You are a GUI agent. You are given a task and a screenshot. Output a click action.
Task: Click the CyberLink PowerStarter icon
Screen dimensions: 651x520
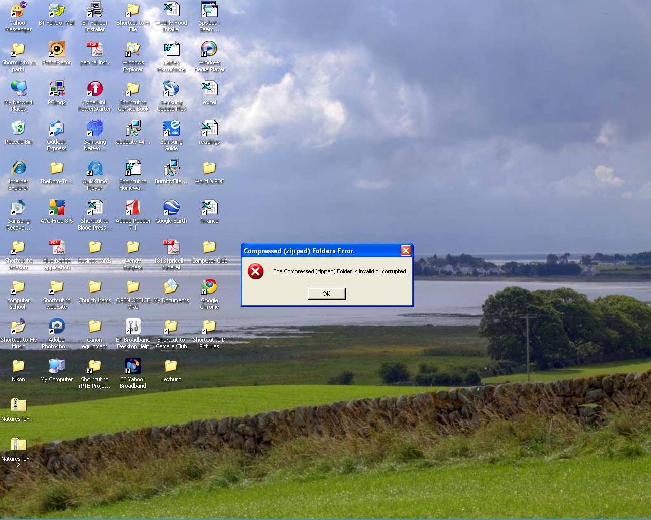tap(95, 89)
